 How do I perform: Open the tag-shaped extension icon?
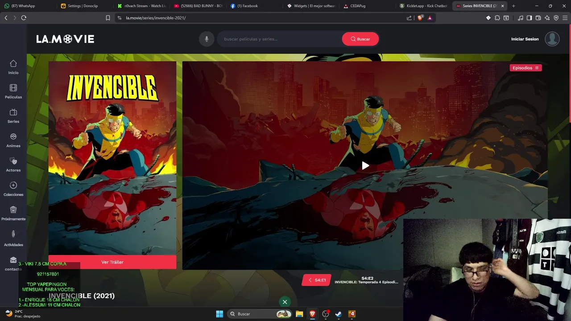488,18
